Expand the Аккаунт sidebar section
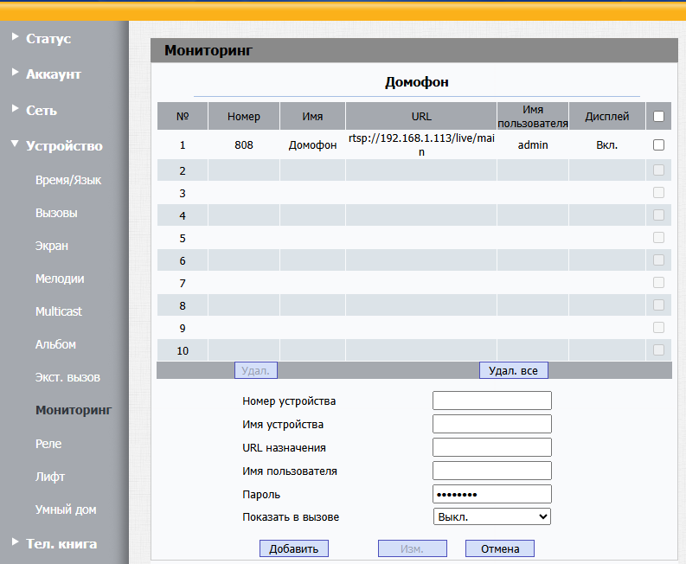 coord(53,74)
